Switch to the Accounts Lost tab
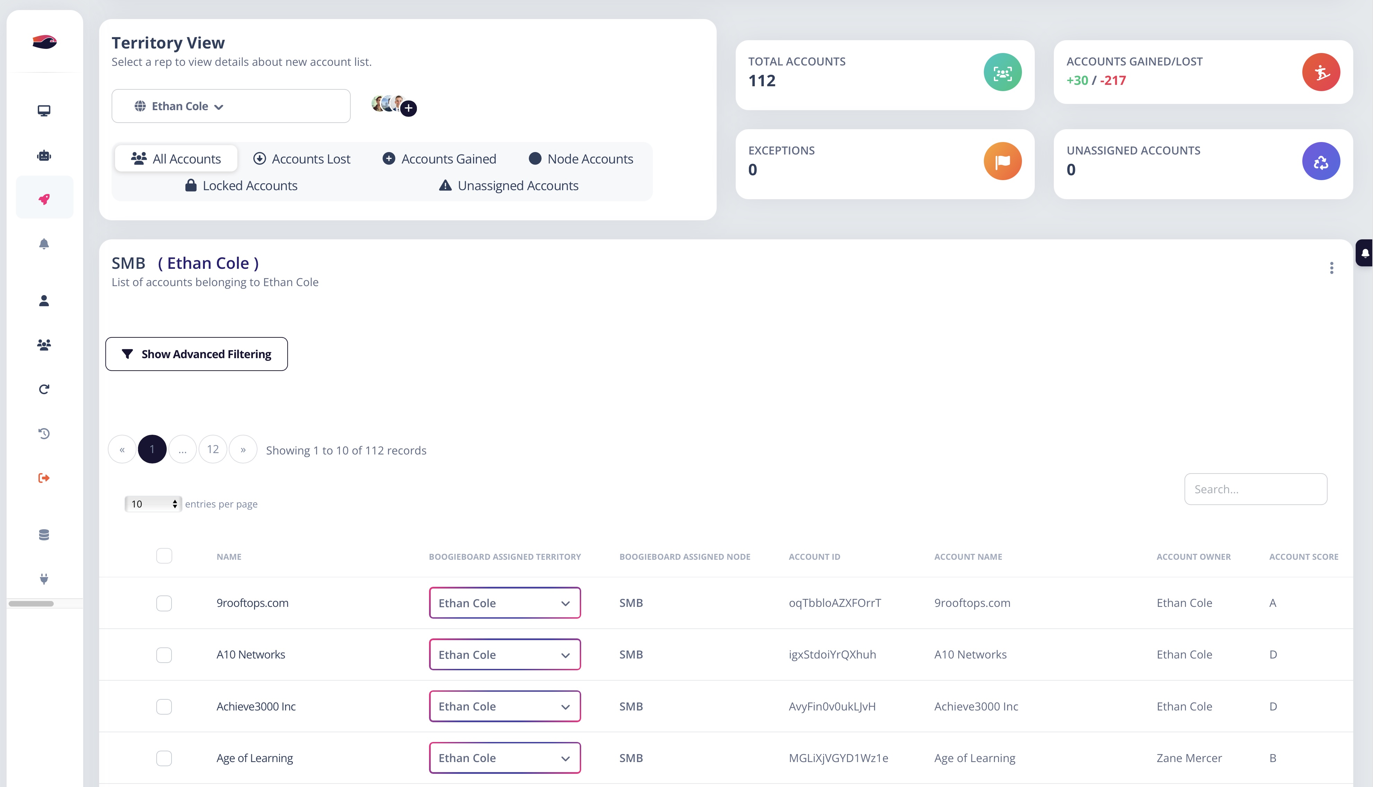The width and height of the screenshot is (1373, 787). 302,158
